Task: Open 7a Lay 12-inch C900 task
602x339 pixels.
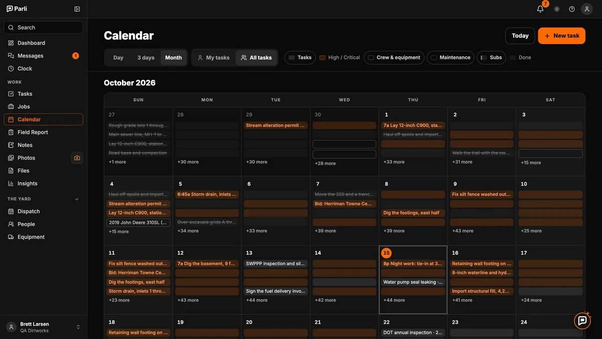Action: tap(413, 126)
